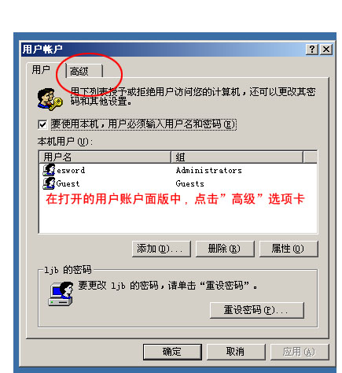Viewport: 342px width, 373px height.
Task: Click the users-with-key icon near description
Action: [50, 99]
